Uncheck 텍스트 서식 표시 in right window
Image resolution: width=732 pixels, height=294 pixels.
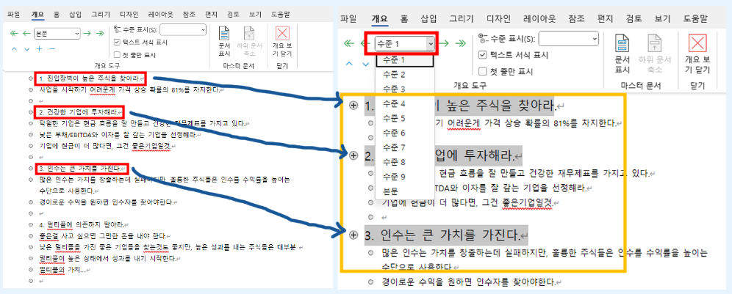483,55
